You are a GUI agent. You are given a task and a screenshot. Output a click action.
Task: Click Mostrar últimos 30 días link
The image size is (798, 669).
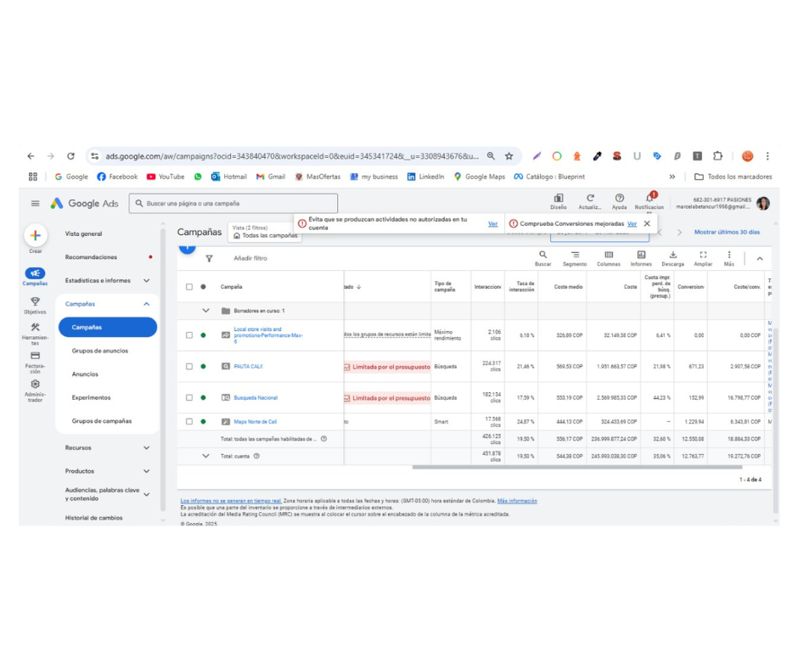tap(727, 232)
